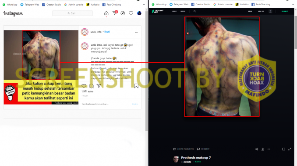Screen dimensions: 297x166
Task: Expand DeviantArt image to fullscreen
Action: 290,149
